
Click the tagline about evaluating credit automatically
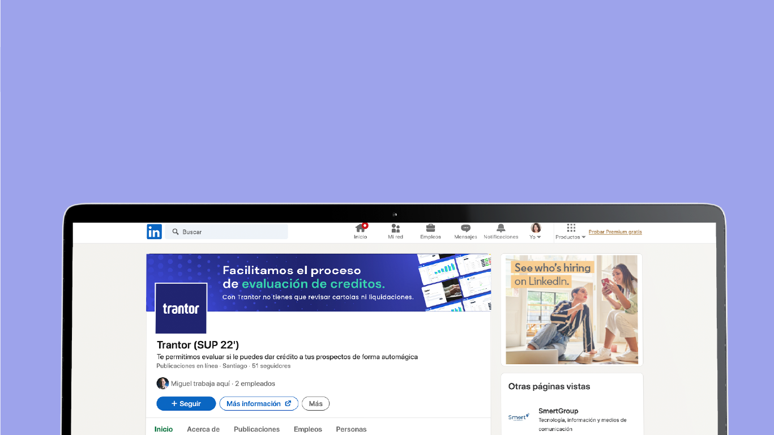[x=287, y=357]
